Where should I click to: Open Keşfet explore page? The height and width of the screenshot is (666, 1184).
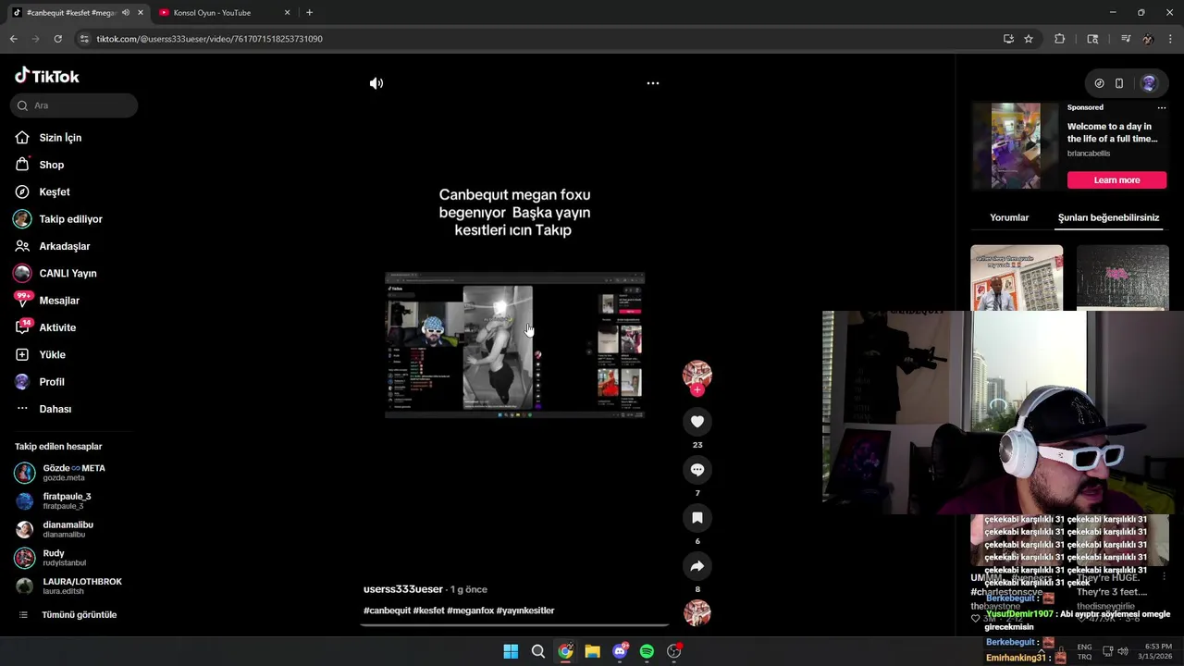[x=55, y=191]
